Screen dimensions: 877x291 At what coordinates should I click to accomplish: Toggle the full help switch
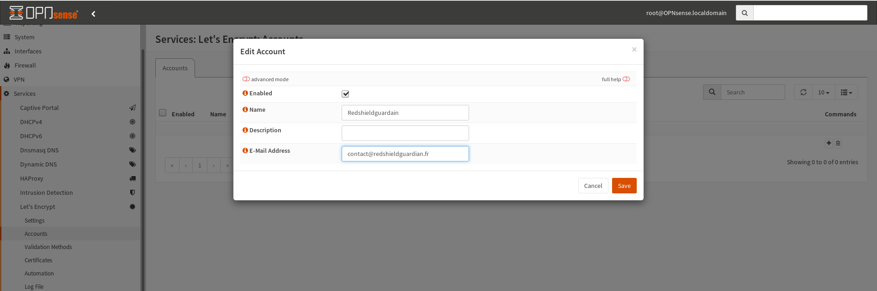point(626,79)
